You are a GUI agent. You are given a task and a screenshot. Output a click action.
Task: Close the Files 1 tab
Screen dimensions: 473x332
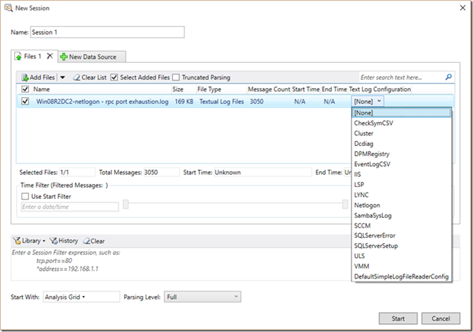point(50,56)
